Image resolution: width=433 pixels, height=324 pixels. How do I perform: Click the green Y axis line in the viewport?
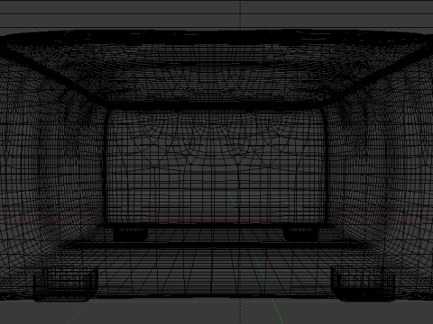pyautogui.click(x=255, y=257)
